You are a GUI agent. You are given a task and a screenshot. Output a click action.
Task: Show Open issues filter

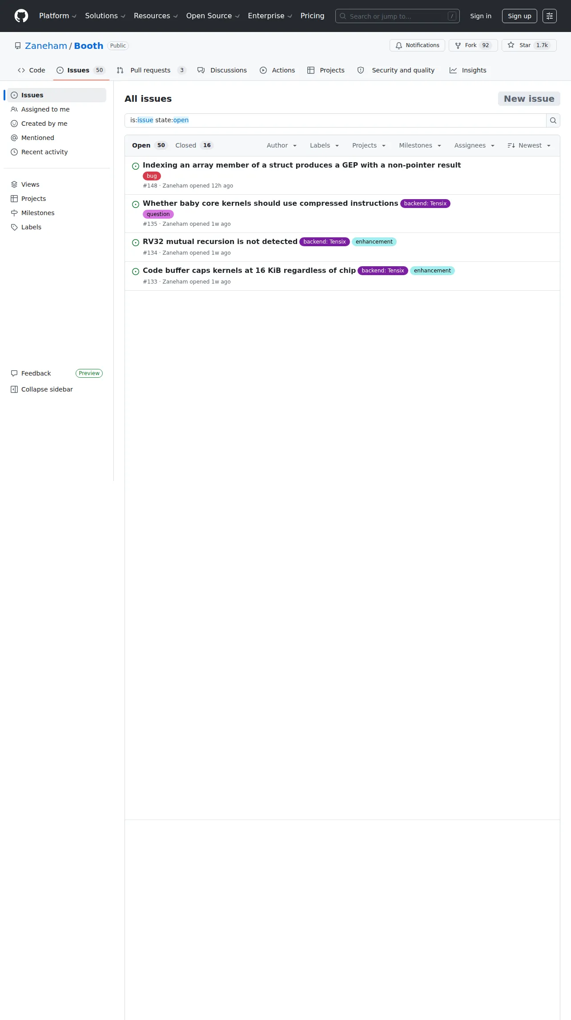click(149, 145)
